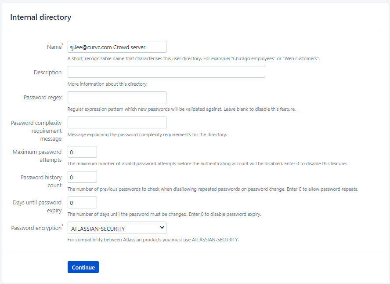
Task: Click the Name field label
Action: [x=54, y=47]
